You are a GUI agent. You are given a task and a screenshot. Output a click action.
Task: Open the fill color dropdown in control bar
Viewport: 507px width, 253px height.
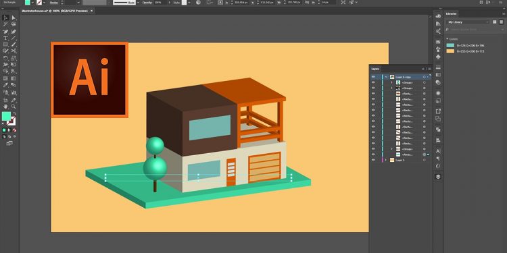pyautogui.click(x=32, y=2)
